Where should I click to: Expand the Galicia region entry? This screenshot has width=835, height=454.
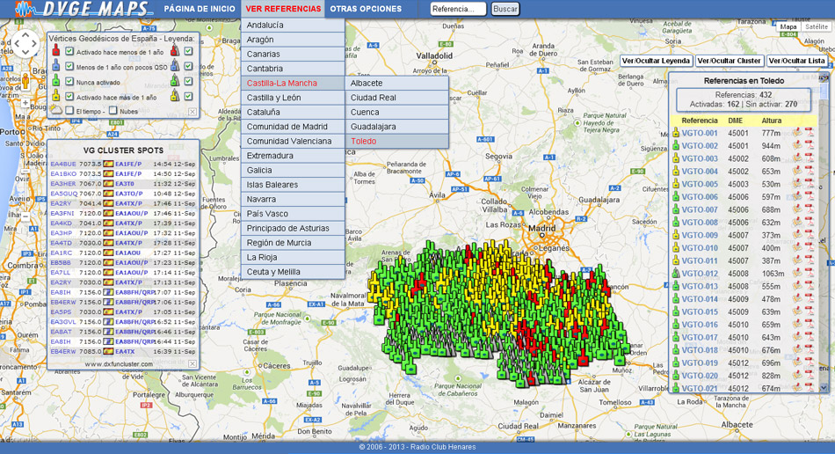pos(293,170)
